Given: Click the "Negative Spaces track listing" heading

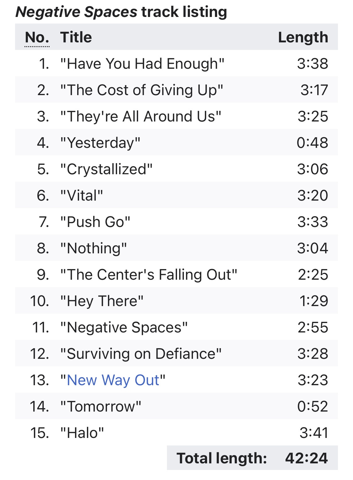Looking at the screenshot, I should click(121, 12).
